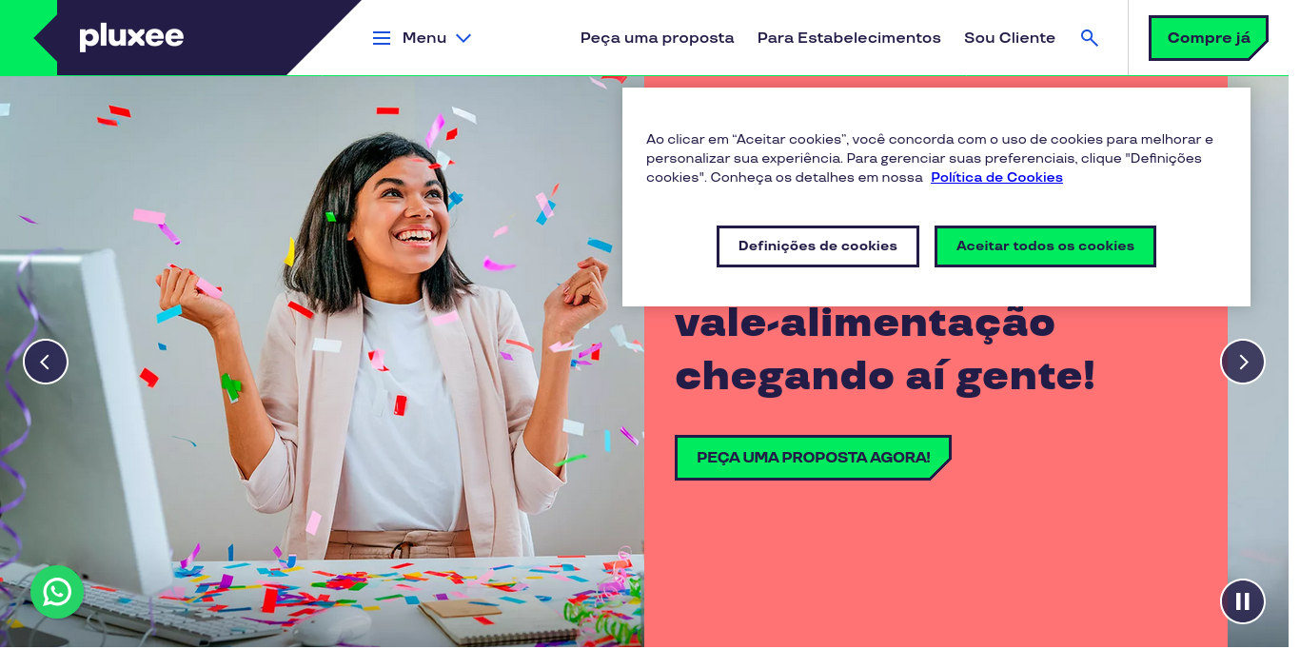Open Sou Cliente nav item

pyautogui.click(x=1010, y=38)
